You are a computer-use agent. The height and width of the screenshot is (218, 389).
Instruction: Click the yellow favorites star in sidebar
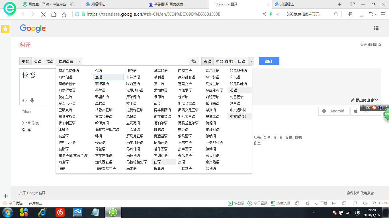(5, 29)
